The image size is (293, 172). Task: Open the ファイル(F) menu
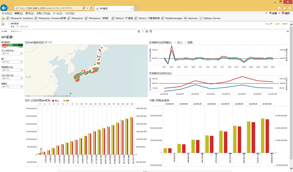coord(7,13)
